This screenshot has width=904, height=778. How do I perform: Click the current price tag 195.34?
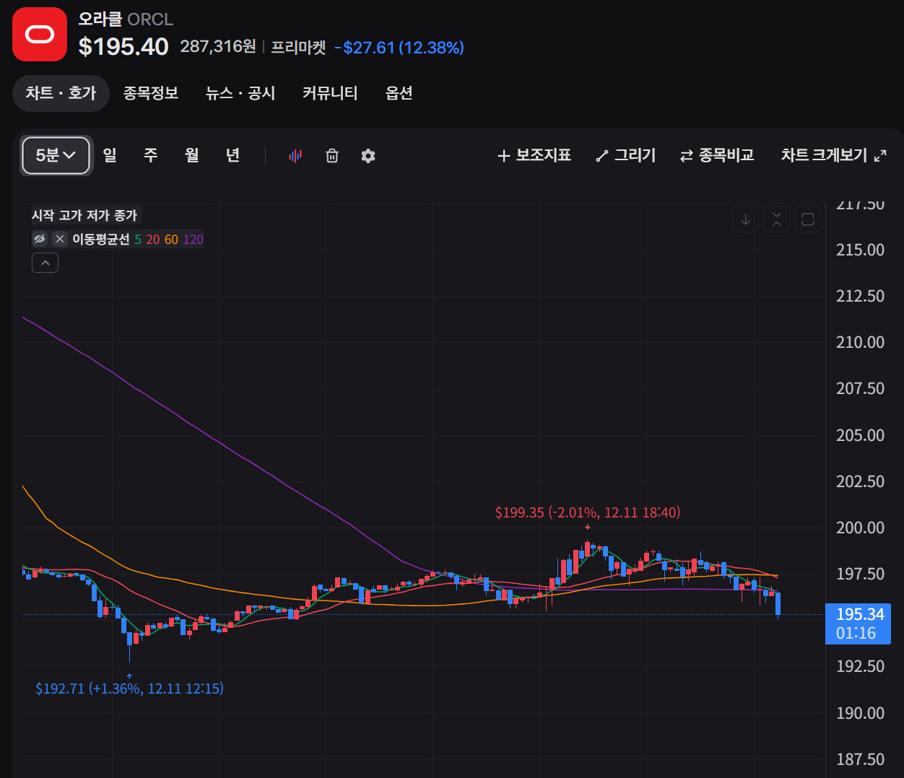pos(858,624)
